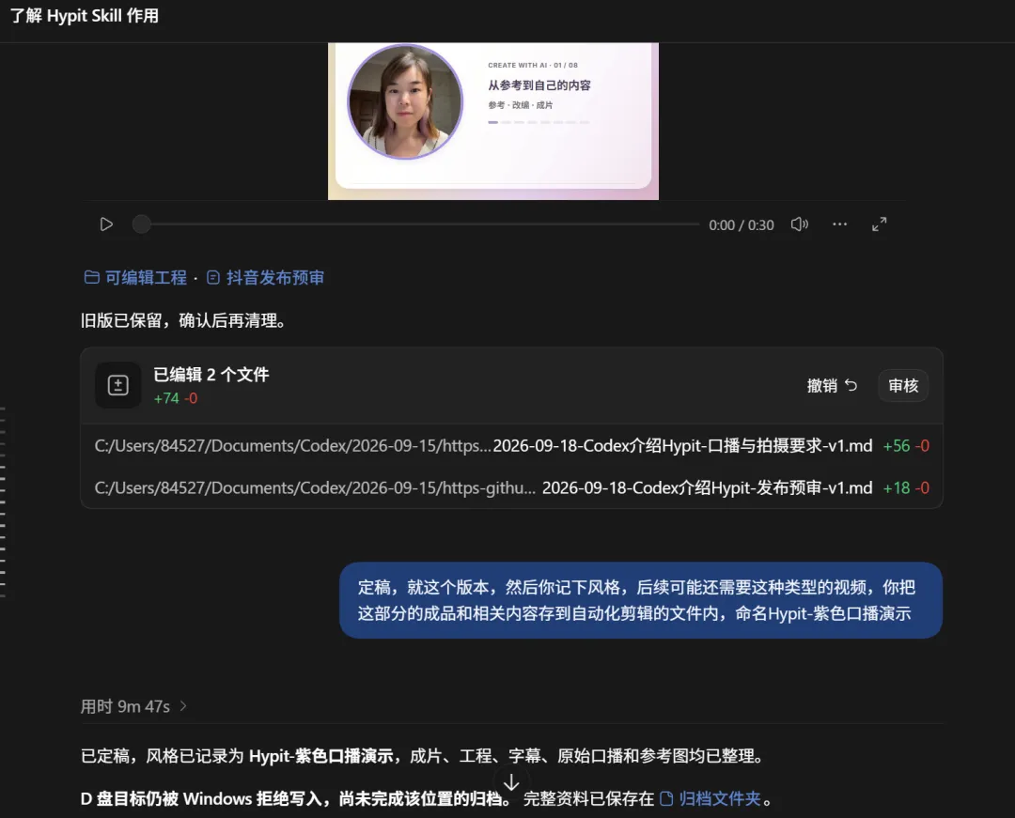Viewport: 1015px width, 818px height.
Task: Click the video progress scrubber handle
Action: [x=142, y=224]
